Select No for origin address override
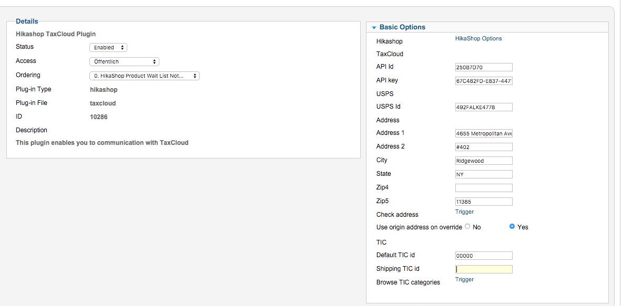The image size is (622, 306). pos(467,227)
